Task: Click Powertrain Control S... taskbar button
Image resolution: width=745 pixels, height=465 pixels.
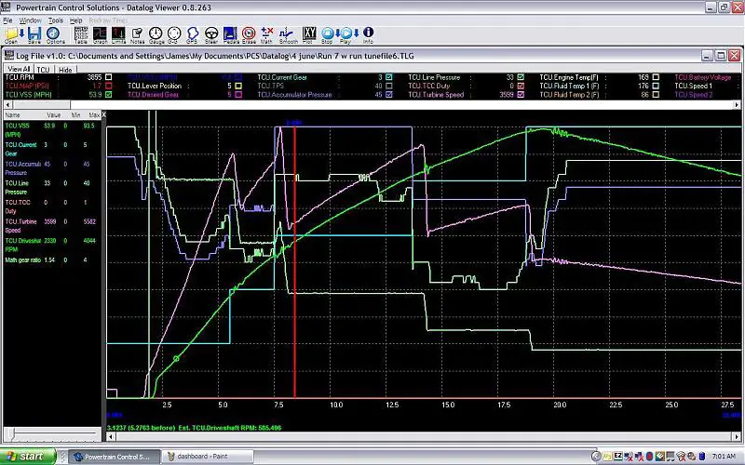Action: pyautogui.click(x=112, y=457)
